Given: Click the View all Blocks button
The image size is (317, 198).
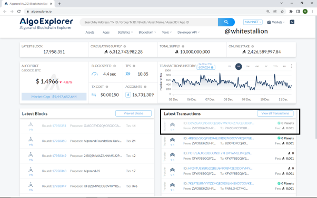Looking at the screenshot, I should (x=133, y=113).
